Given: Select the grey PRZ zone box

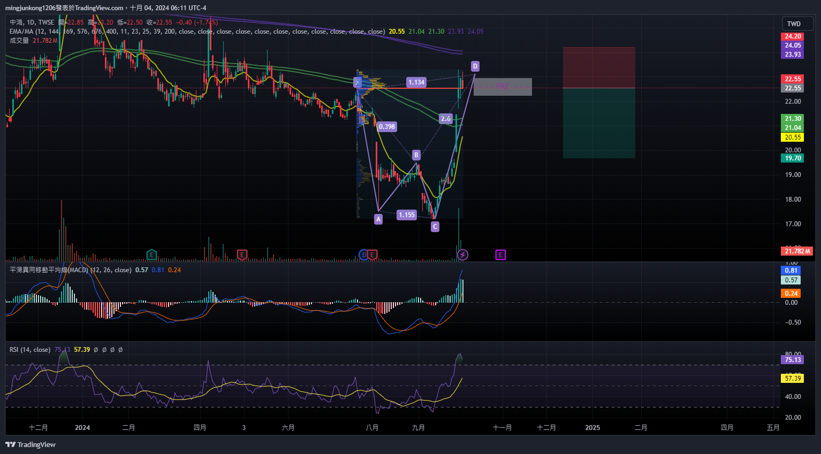Looking at the screenshot, I should coord(503,87).
